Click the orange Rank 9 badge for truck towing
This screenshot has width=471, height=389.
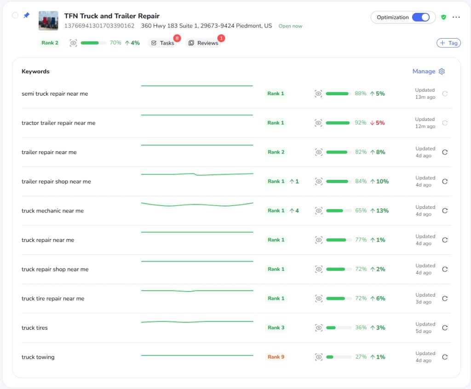pos(276,357)
